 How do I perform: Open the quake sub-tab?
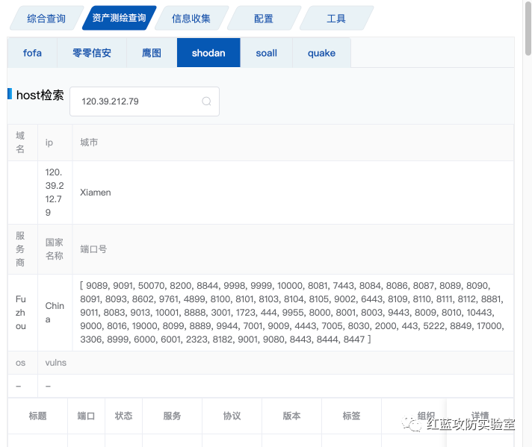[321, 53]
